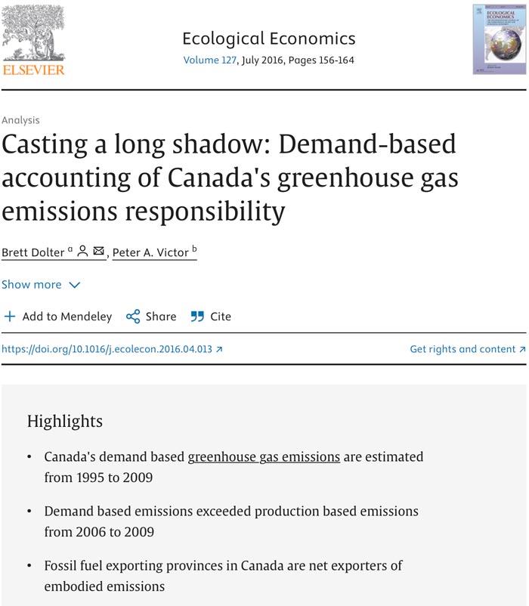Click the Highlights section heading
This screenshot has height=606, width=529.
point(65,420)
